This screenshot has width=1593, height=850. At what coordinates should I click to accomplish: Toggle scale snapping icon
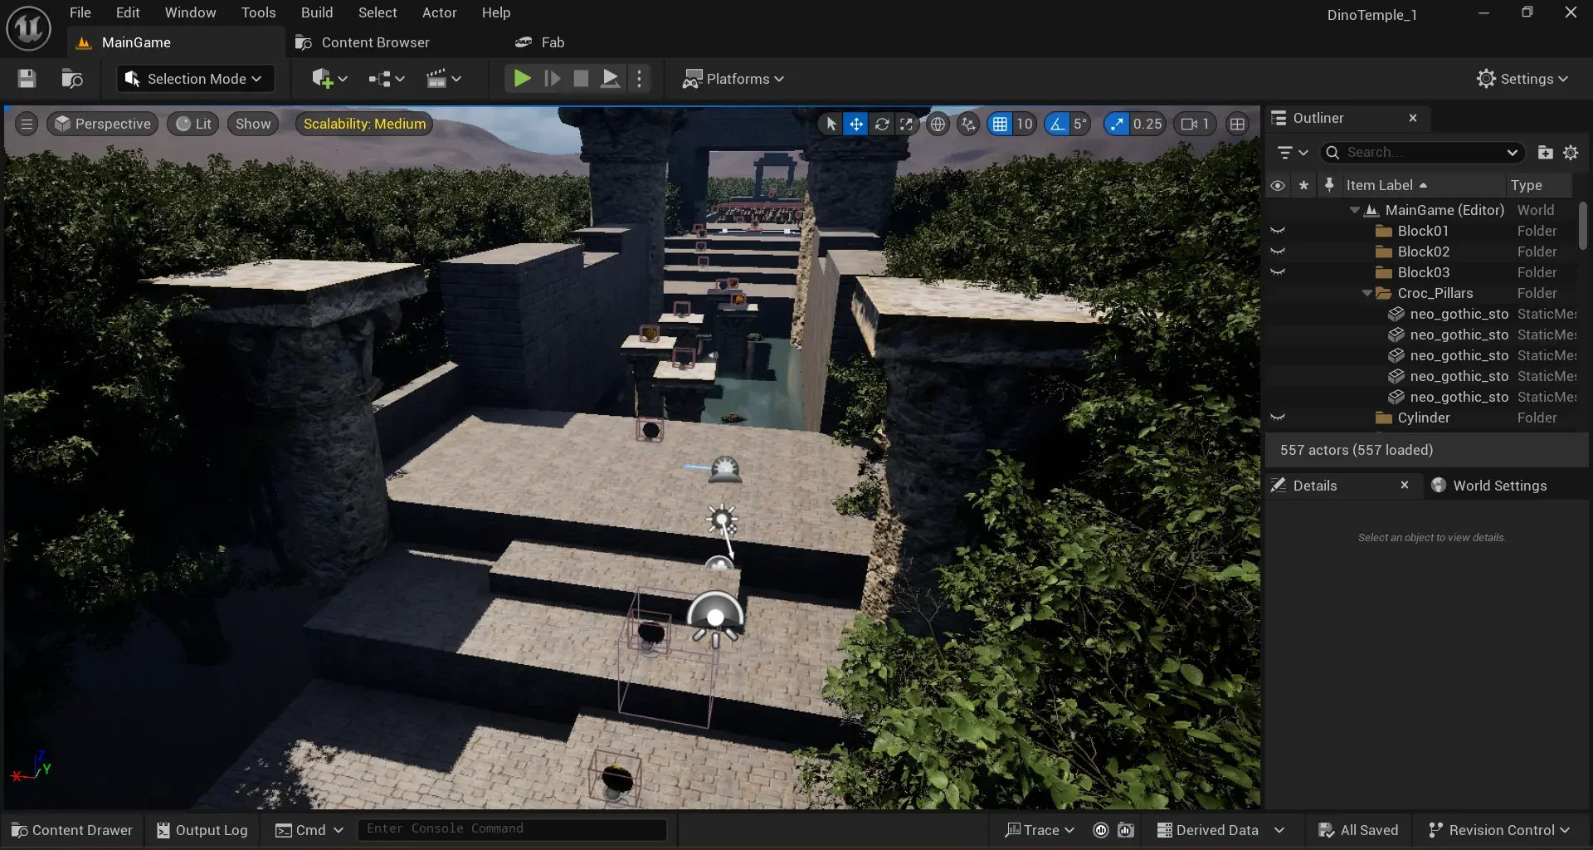(1117, 124)
